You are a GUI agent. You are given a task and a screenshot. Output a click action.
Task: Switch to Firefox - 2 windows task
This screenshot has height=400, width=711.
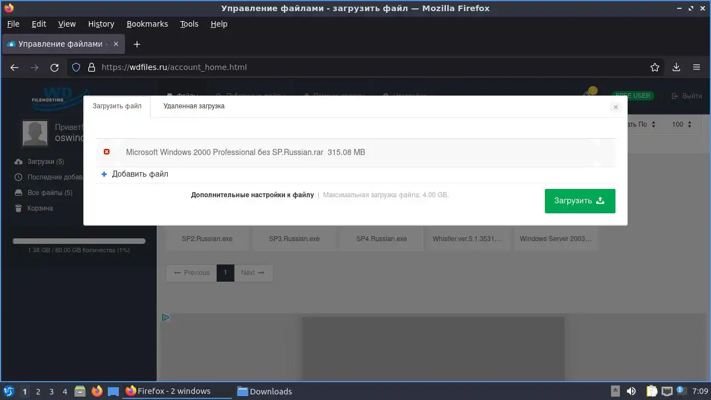pyautogui.click(x=178, y=391)
